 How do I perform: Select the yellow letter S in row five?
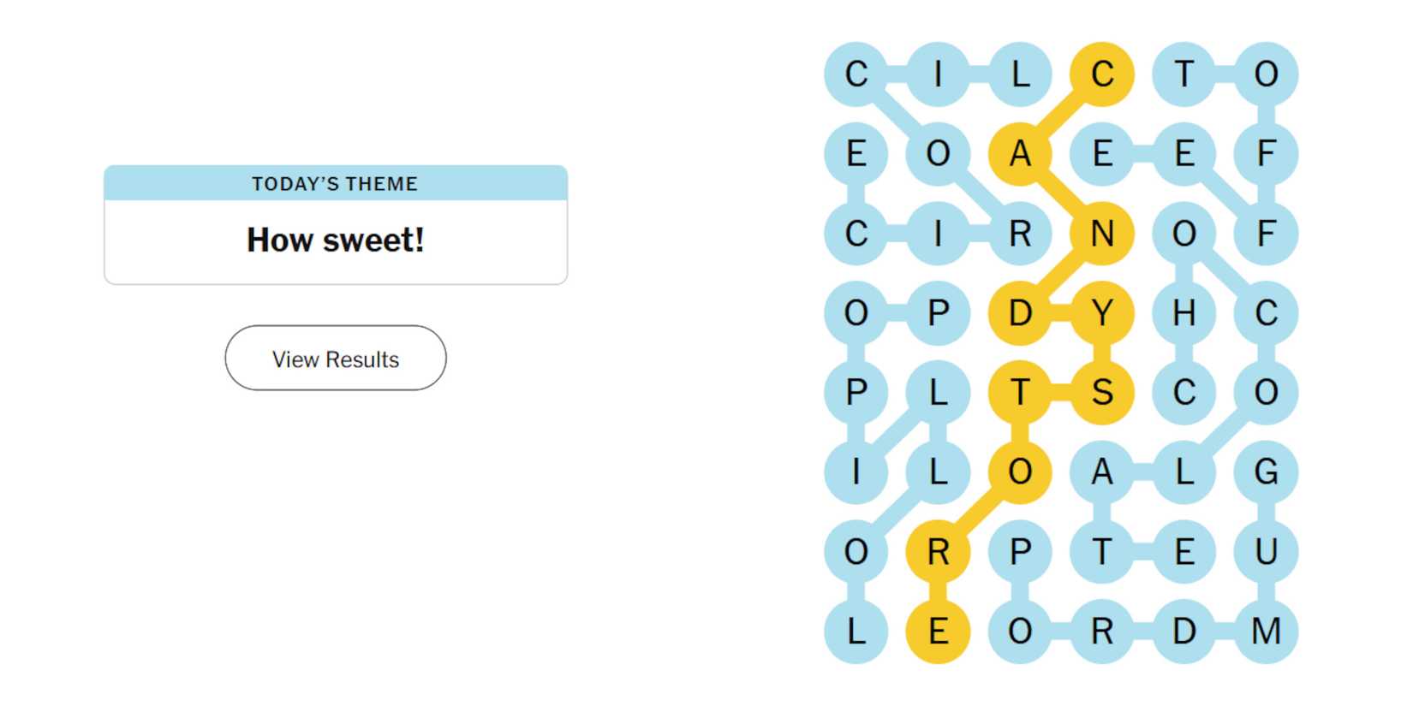pyautogui.click(x=1102, y=393)
